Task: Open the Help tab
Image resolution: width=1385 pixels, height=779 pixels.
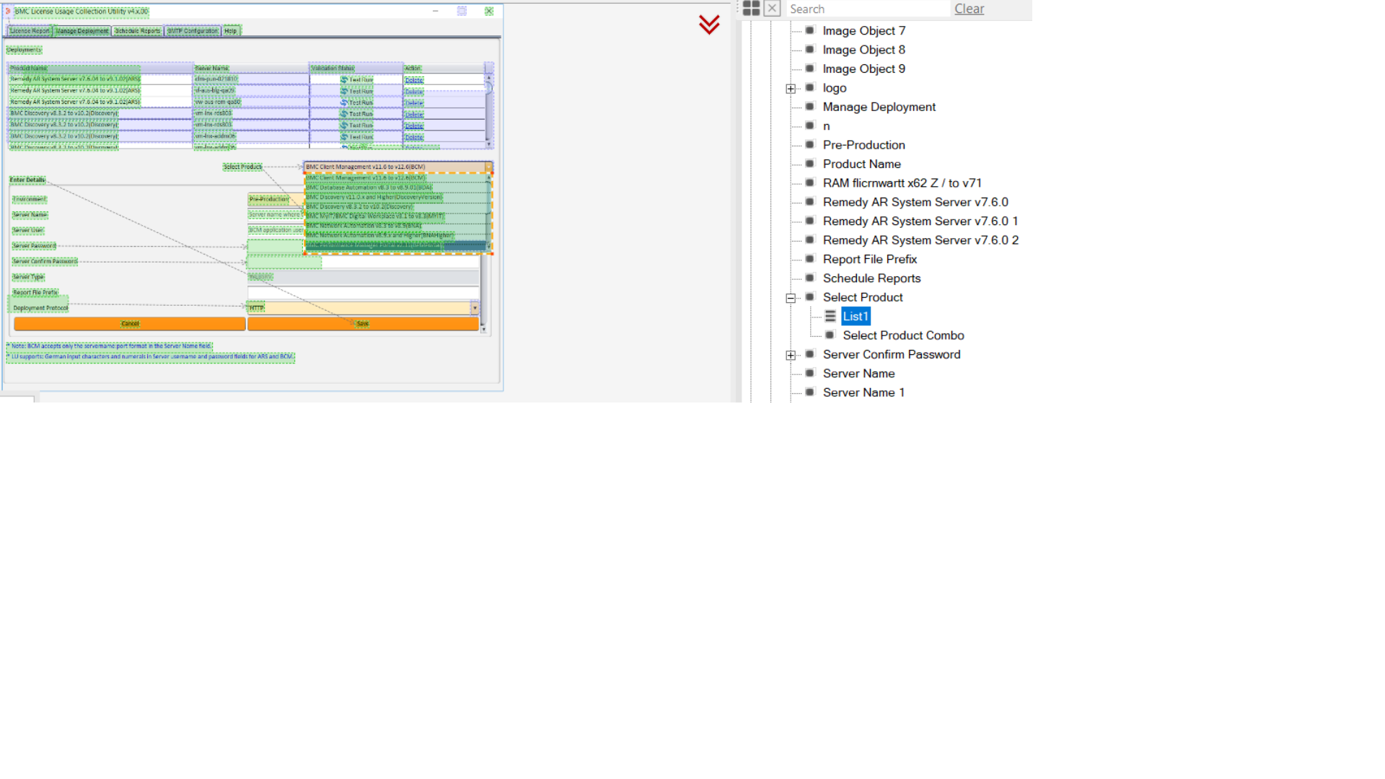Action: click(231, 30)
